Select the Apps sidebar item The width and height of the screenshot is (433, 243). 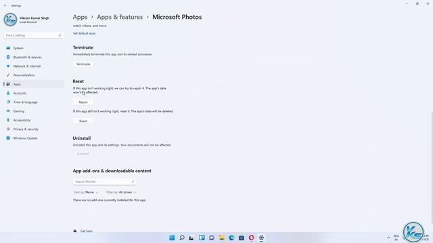point(34,84)
